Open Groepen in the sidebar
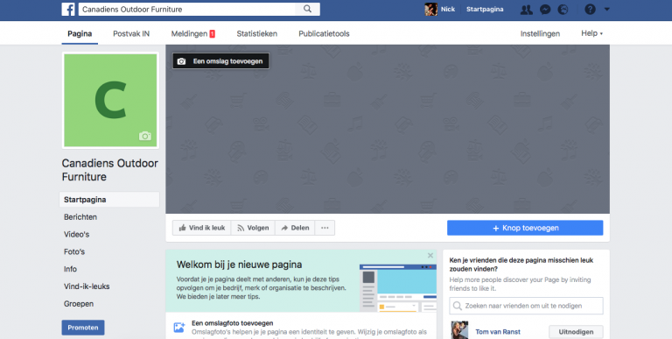This screenshot has height=339, width=672. 79,304
